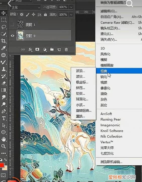Add a layer mask
Image resolution: width=142 pixels, height=182 pixels.
pyautogui.click(x=37, y=50)
